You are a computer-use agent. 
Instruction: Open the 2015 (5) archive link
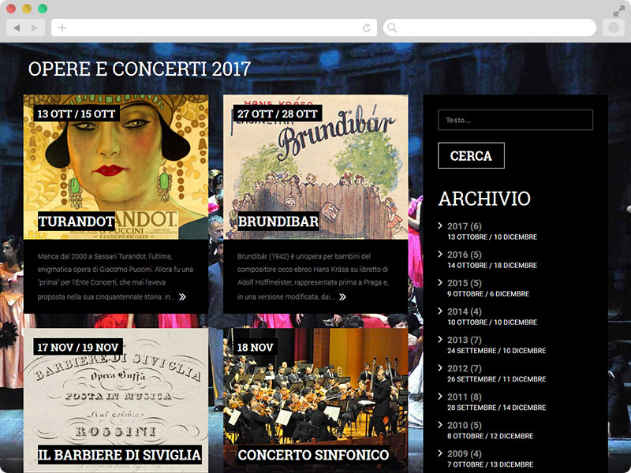(465, 283)
